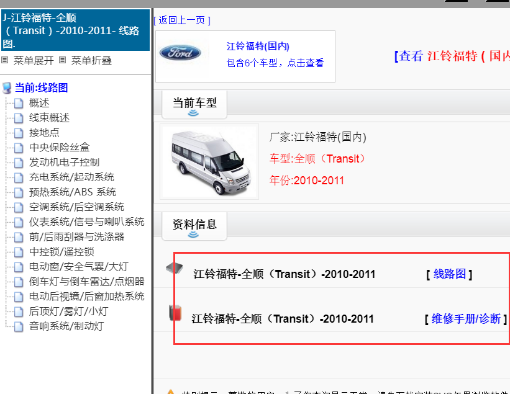510x394 pixels.
Task: Open 中控锁/遥控锁 in the tree
Action: tap(61, 252)
